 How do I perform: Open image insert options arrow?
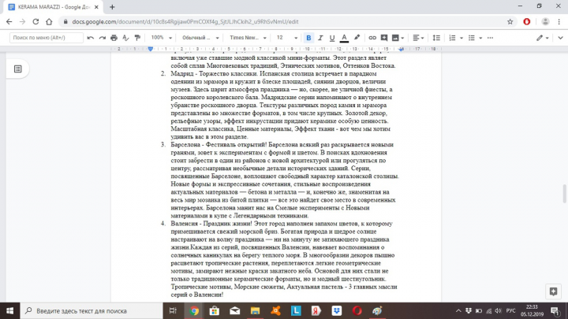click(x=402, y=38)
